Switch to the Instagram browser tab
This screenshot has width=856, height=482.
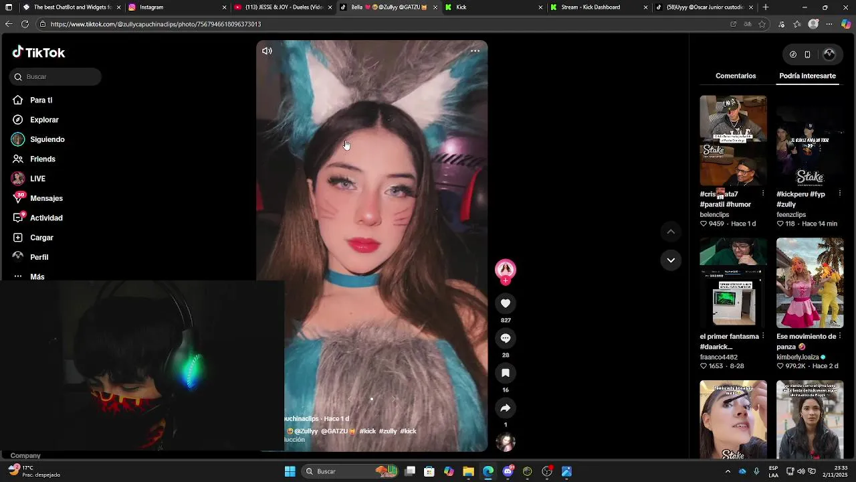(x=177, y=7)
